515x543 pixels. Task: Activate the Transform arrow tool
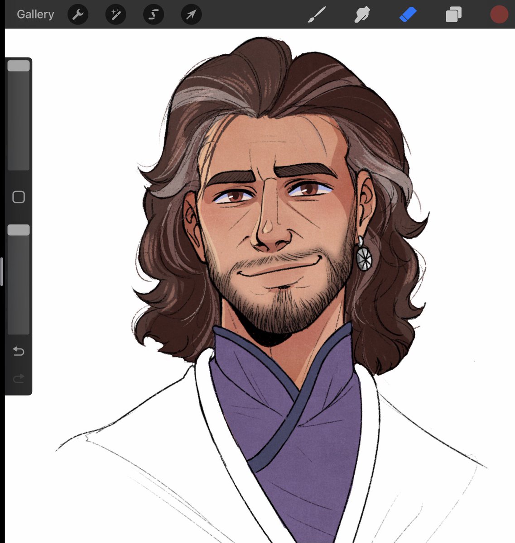point(191,14)
